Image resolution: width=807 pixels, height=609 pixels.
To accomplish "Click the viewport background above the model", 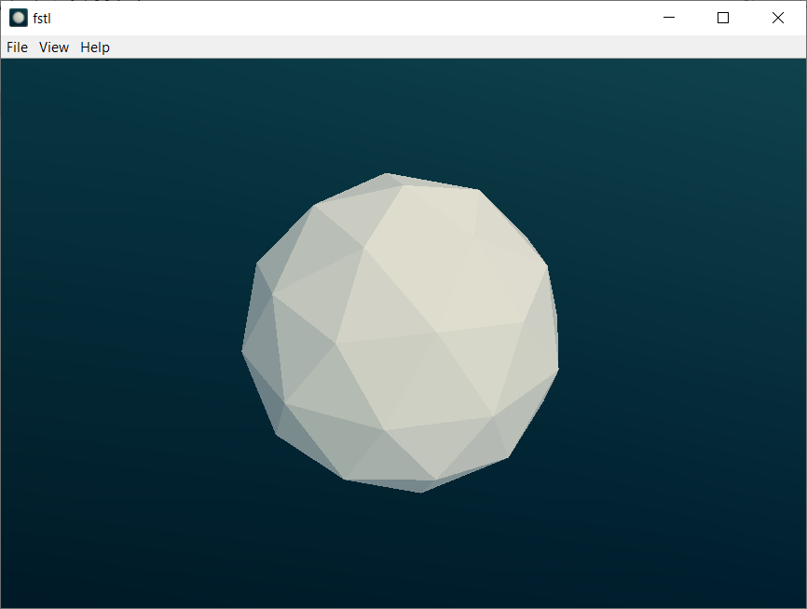I will point(401,112).
